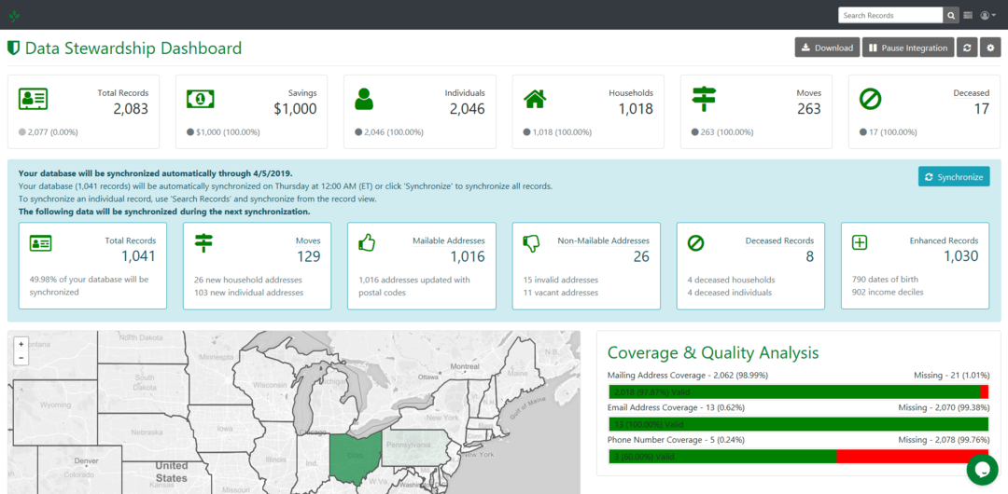Click the Savings money icon
The width and height of the screenshot is (1008, 494).
click(x=200, y=99)
